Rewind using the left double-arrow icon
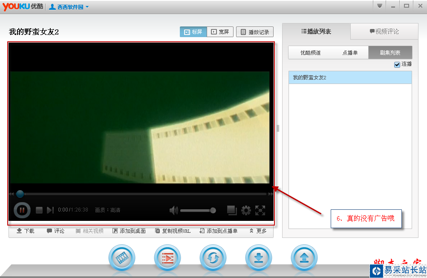This screenshot has height=278, width=427. (12, 194)
